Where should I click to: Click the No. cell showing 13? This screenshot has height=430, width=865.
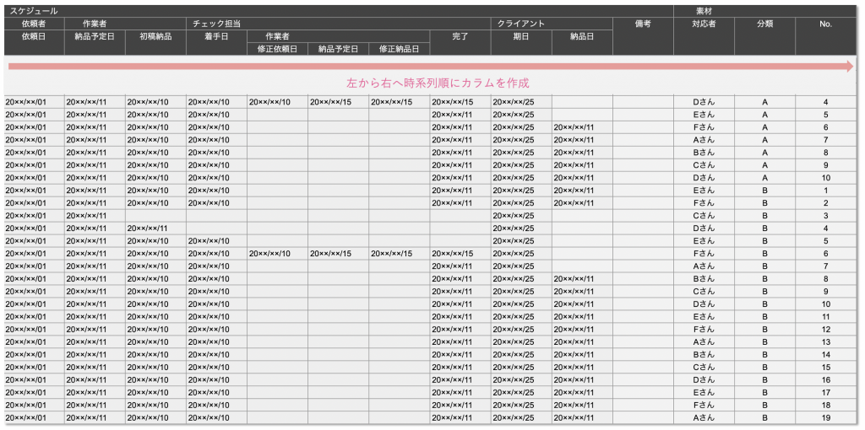click(x=826, y=342)
